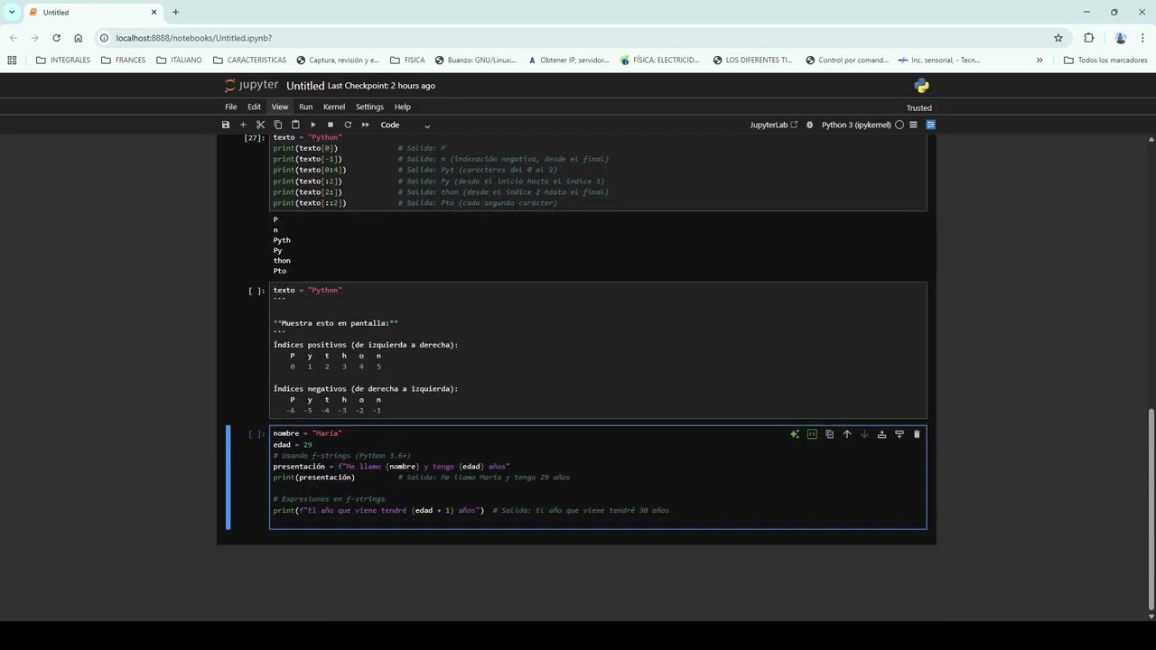Open the ITALIANO bookmark folder
Screen dimensions: 1156x650
pyautogui.click(x=179, y=60)
